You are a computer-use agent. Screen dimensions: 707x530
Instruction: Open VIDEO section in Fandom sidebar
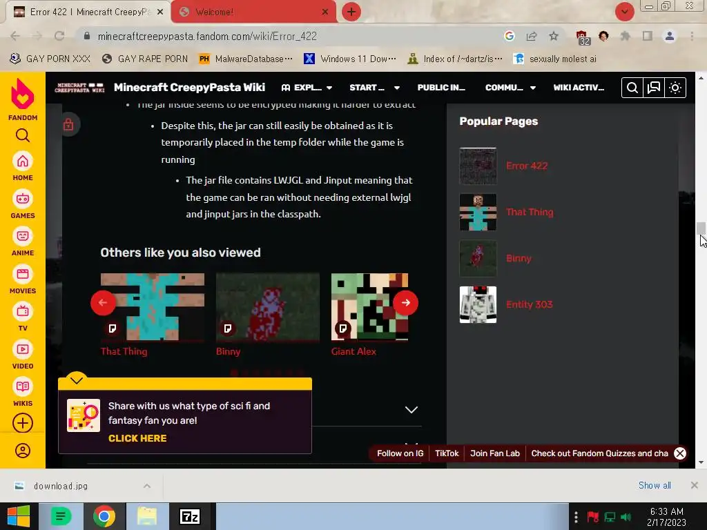[x=23, y=355]
